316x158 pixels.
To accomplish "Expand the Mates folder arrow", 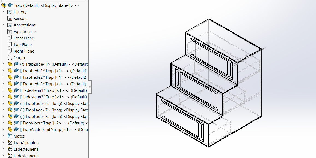I will click(x=3, y=136).
